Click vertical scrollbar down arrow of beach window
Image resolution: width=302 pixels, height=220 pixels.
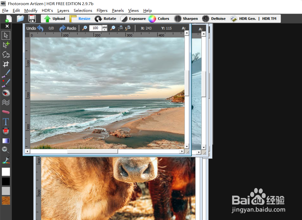coord(187,146)
